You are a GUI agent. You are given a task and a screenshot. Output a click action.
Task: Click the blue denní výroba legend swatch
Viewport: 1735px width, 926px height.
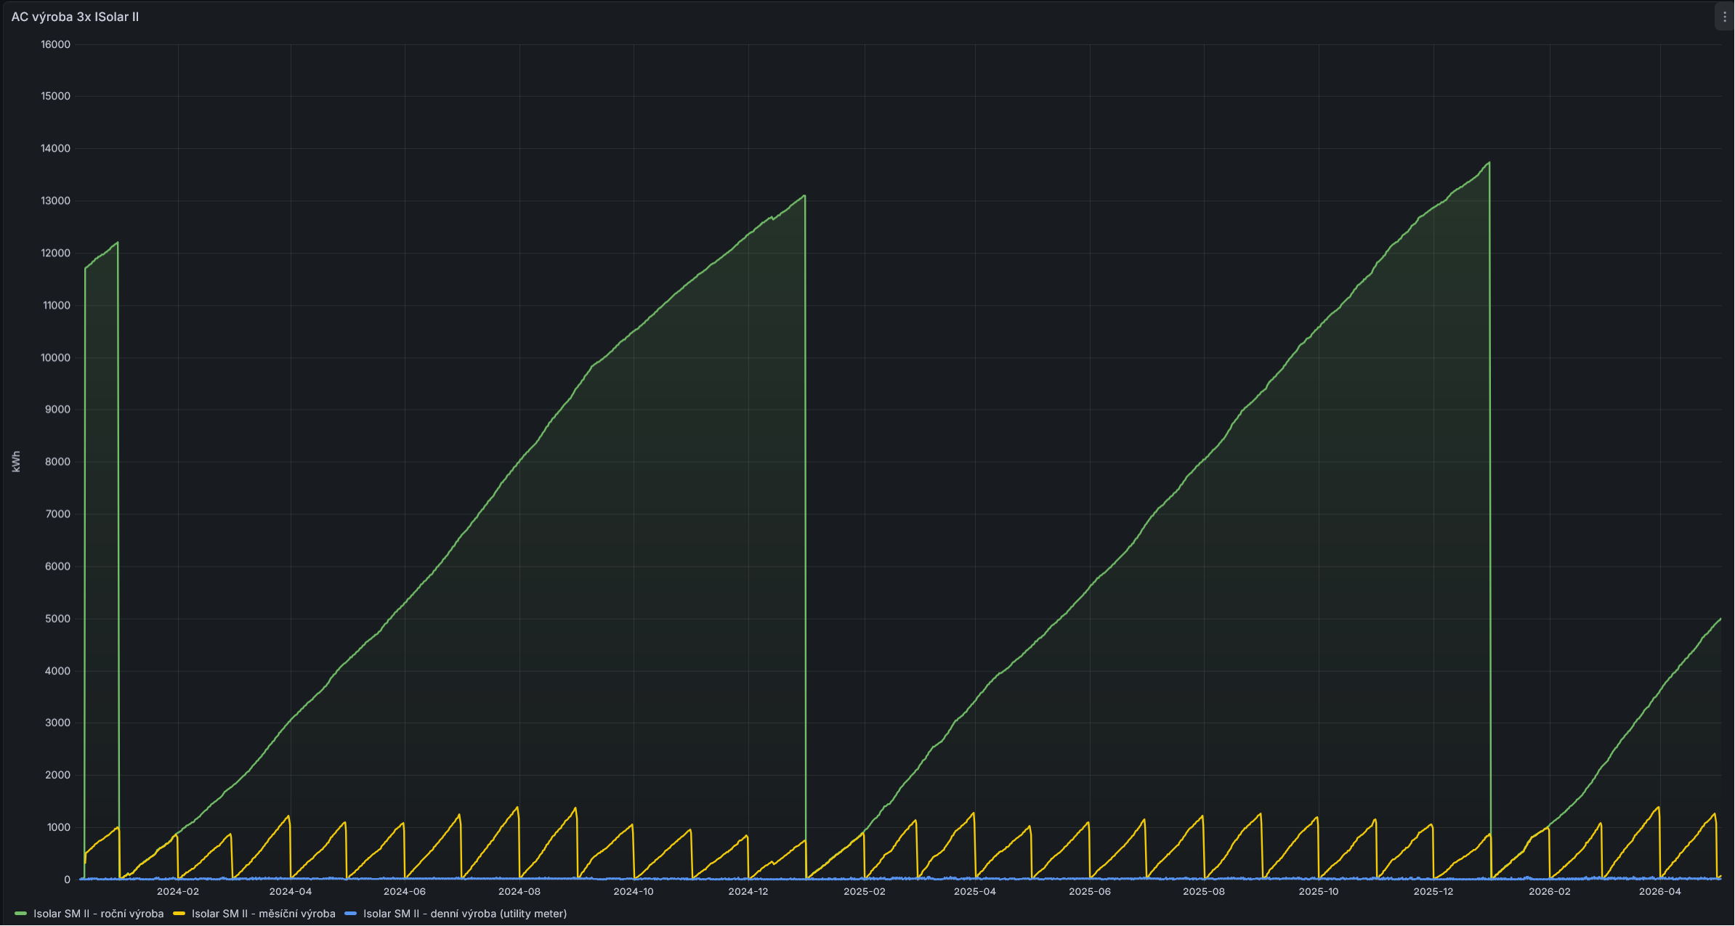350,914
